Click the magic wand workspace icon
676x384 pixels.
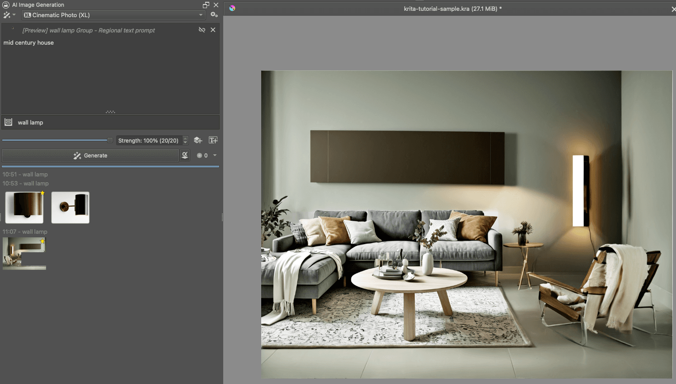pyautogui.click(x=7, y=14)
